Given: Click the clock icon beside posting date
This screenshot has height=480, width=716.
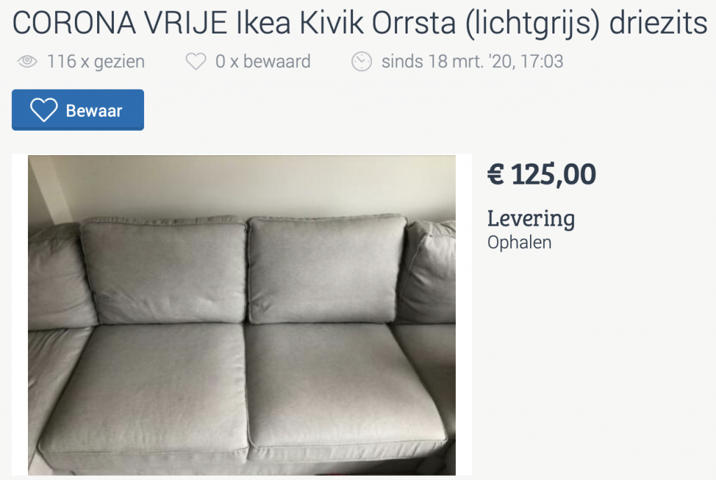Looking at the screenshot, I should (361, 61).
